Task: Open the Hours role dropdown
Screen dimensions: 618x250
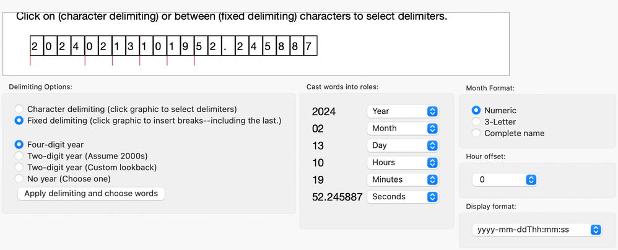Action: pos(403,162)
